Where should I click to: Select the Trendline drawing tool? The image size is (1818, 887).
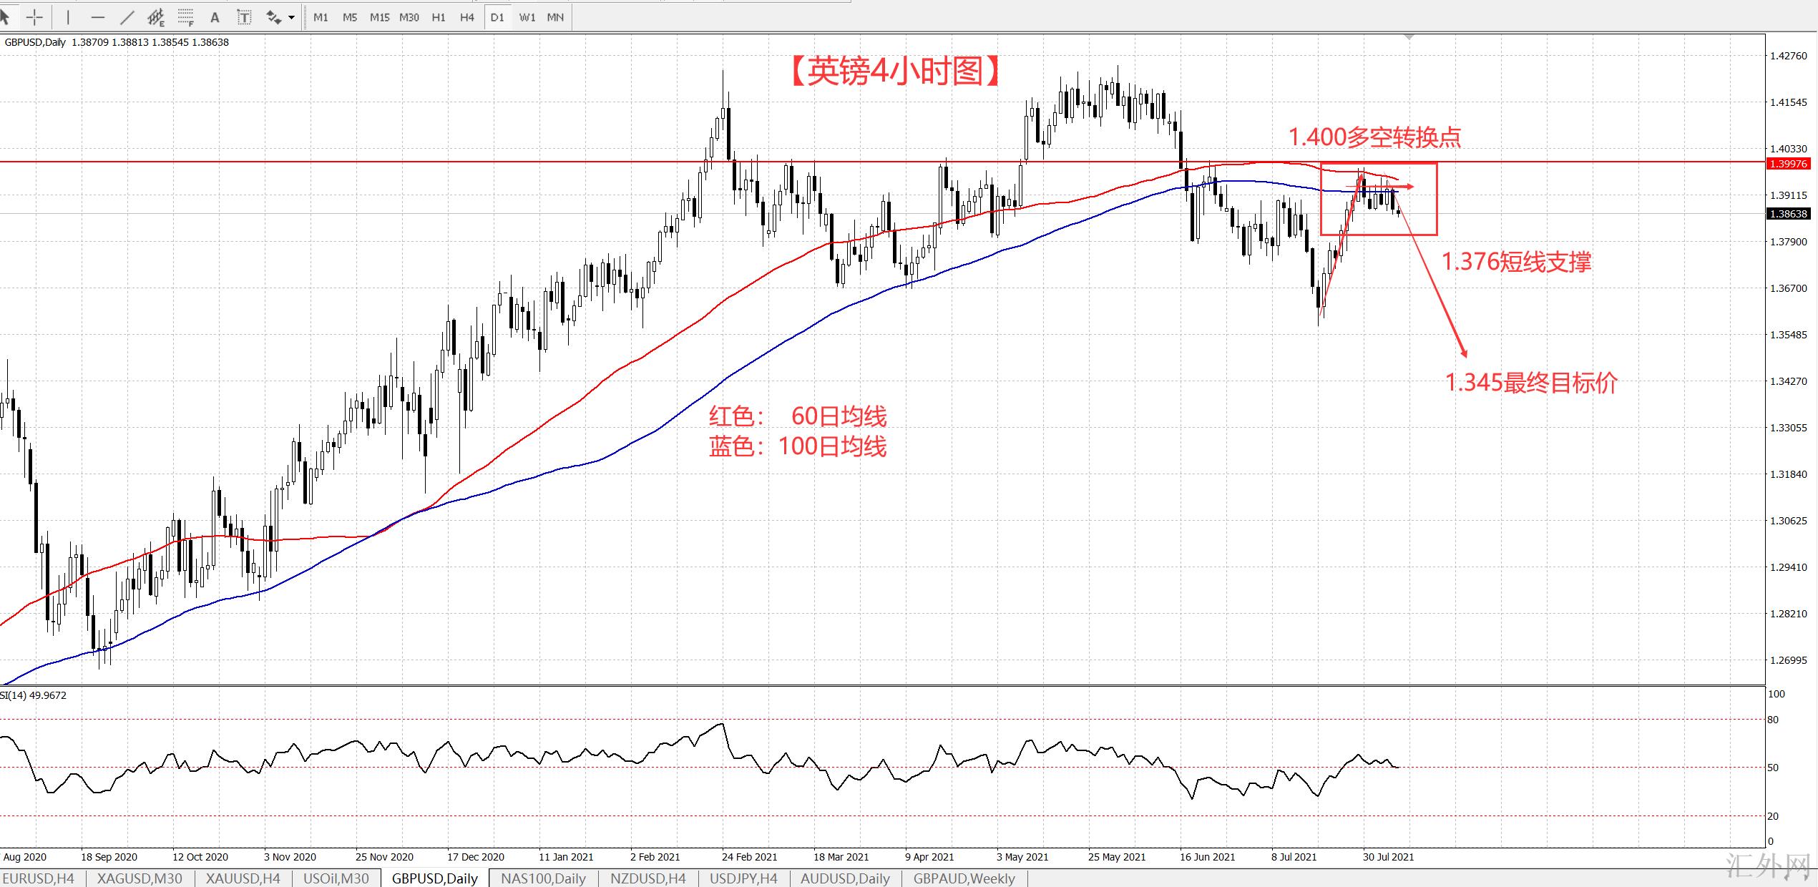(127, 17)
